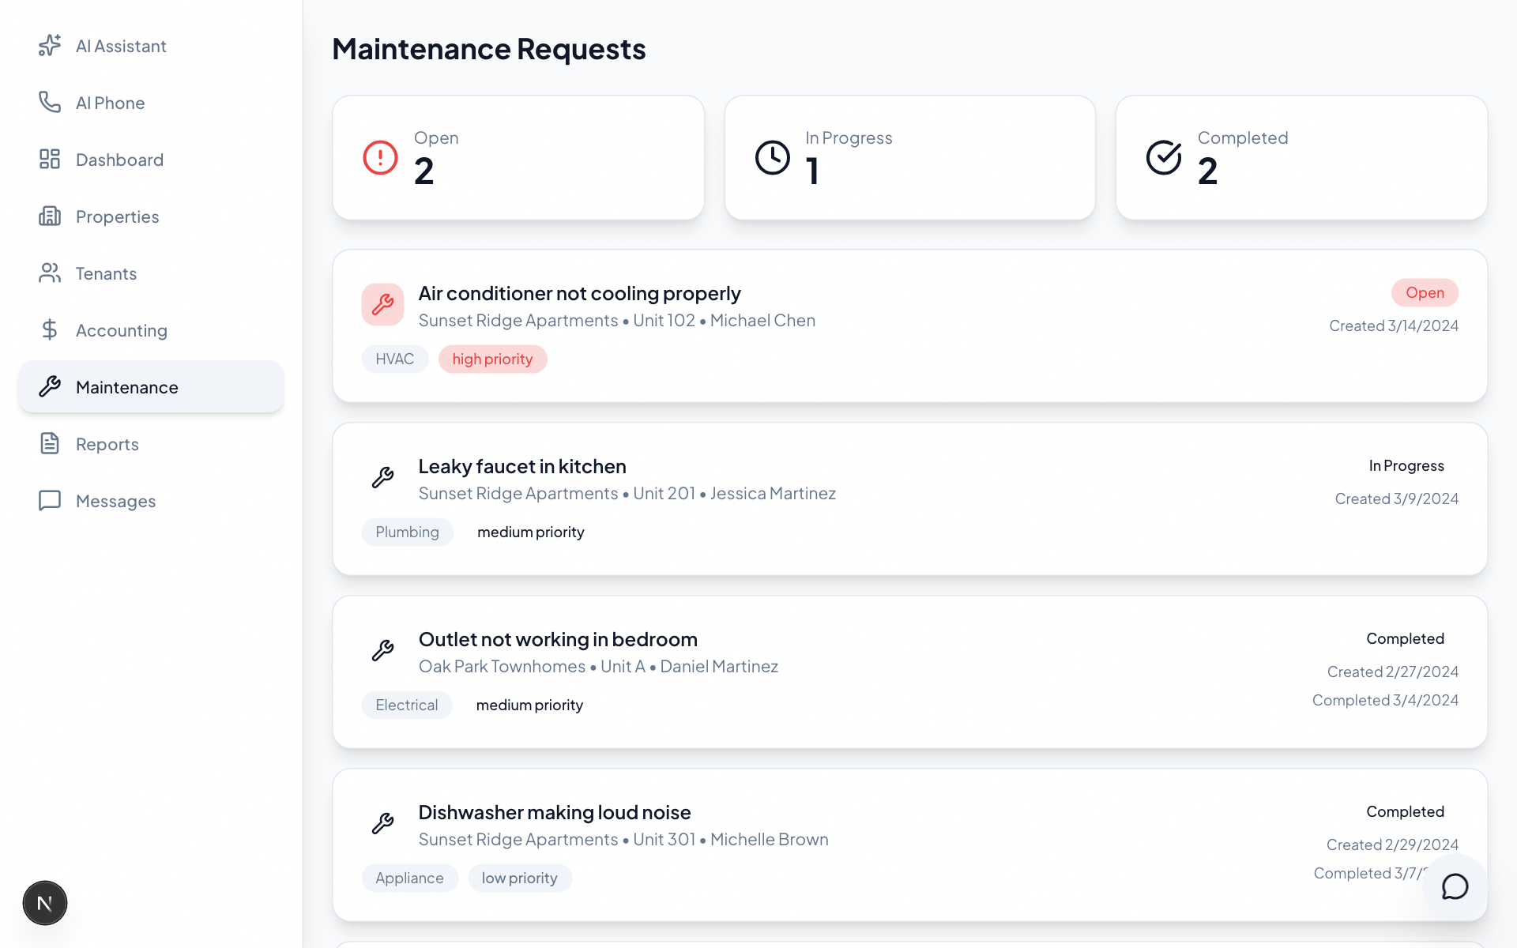Navigate to Dashboard
This screenshot has width=1517, height=948.
coord(151,160)
